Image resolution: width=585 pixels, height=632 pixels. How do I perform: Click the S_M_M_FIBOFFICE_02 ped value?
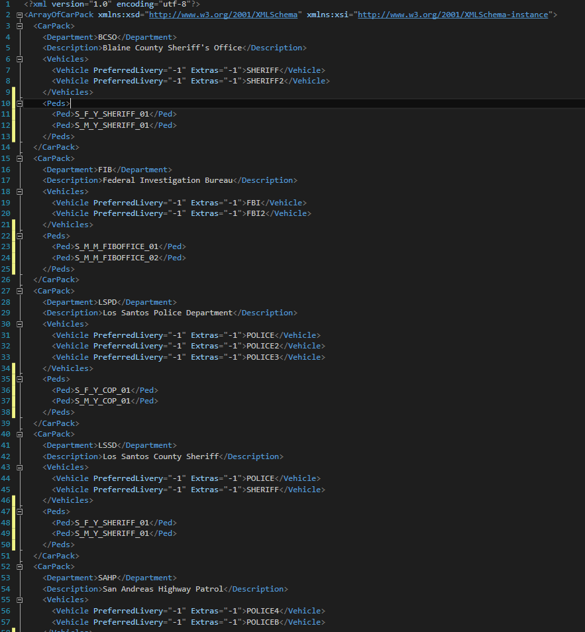point(117,258)
